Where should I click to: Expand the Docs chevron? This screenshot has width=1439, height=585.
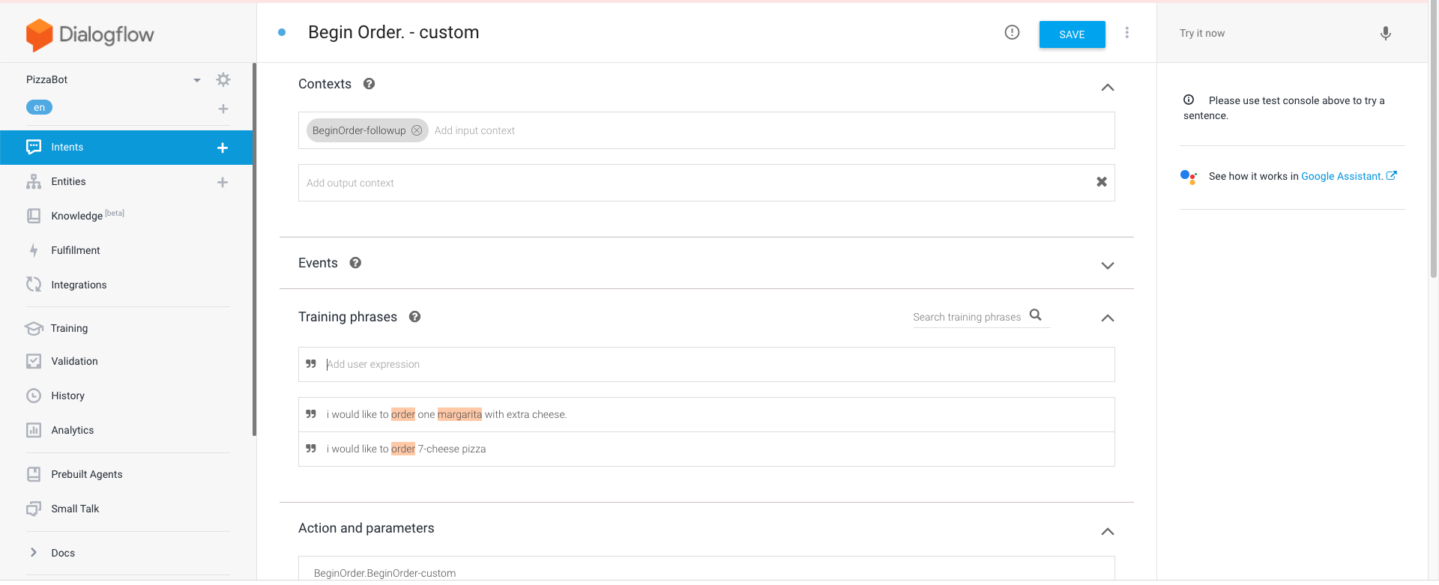34,552
